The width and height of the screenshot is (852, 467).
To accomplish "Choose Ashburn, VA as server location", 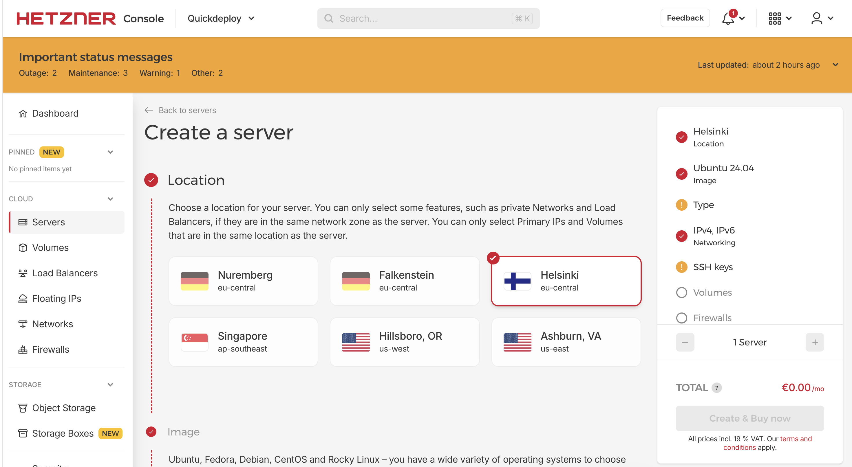I will pos(566,342).
